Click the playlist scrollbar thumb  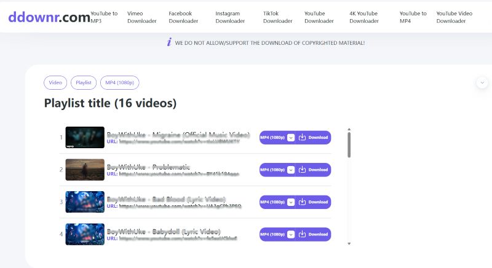(x=349, y=145)
